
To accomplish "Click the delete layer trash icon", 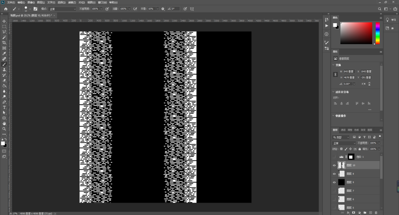I will 376,213.
